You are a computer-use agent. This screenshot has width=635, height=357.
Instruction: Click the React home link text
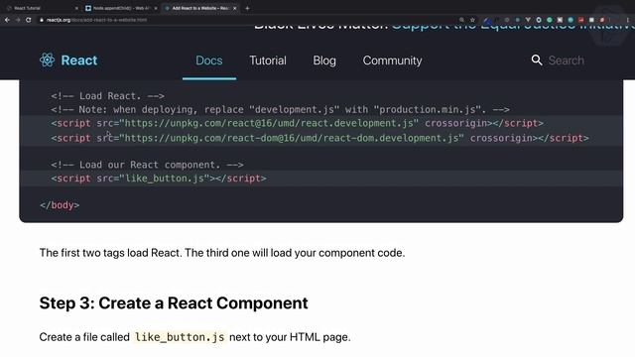coord(79,60)
